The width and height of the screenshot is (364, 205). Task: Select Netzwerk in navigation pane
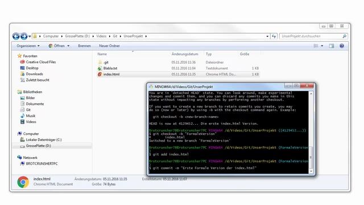[30, 158]
